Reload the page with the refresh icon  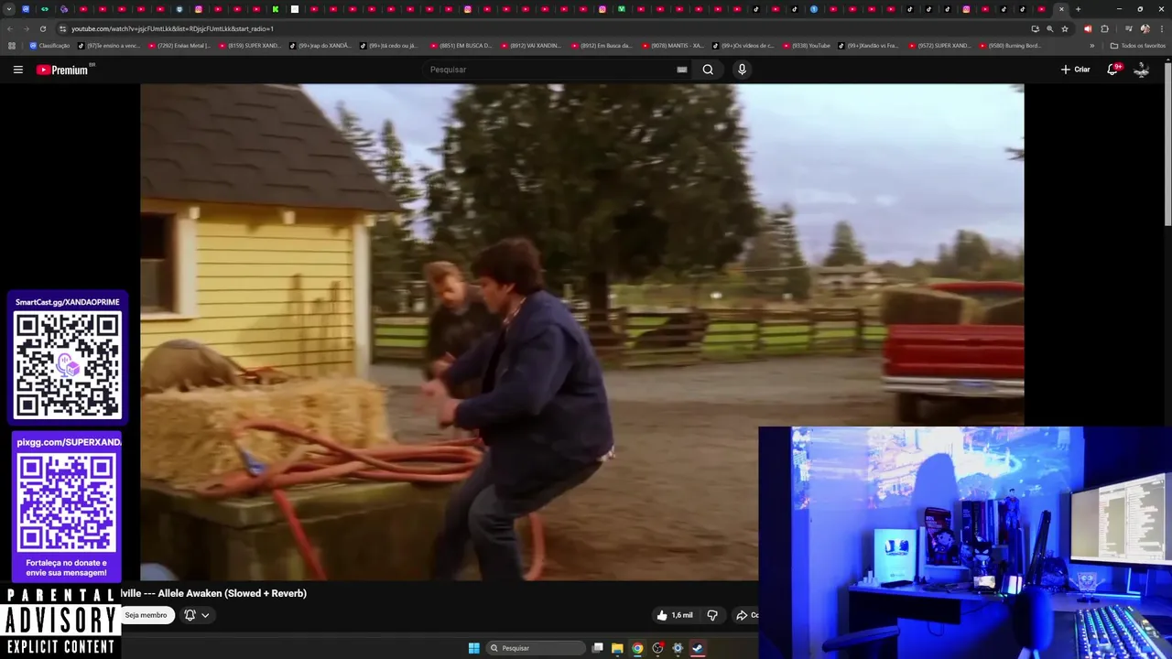coord(43,28)
